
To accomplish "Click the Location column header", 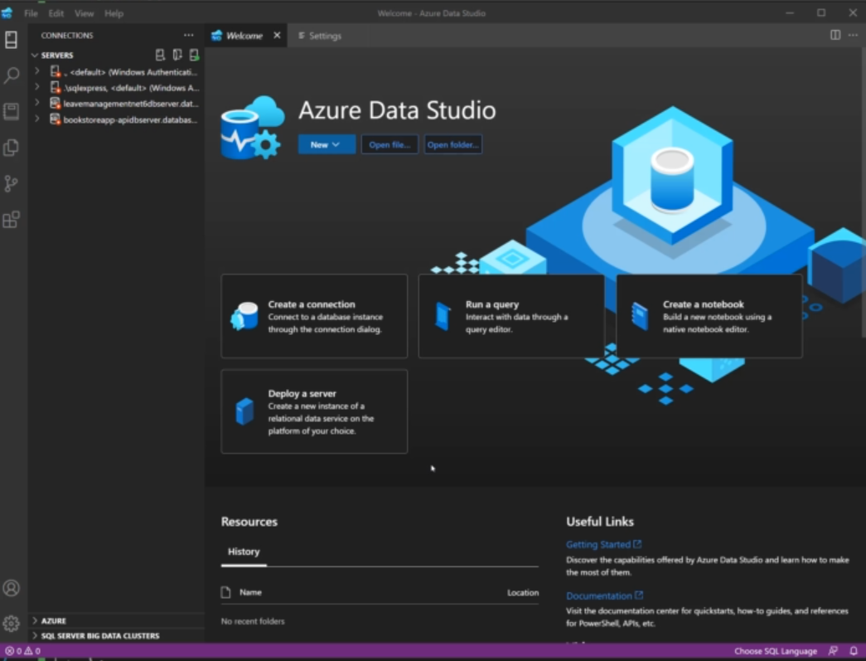I will (523, 592).
